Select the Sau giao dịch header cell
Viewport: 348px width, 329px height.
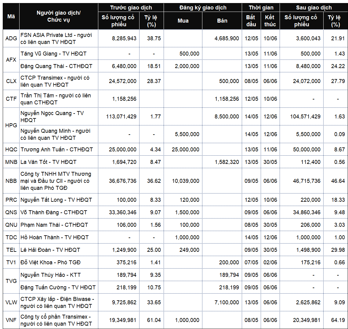pos(314,8)
